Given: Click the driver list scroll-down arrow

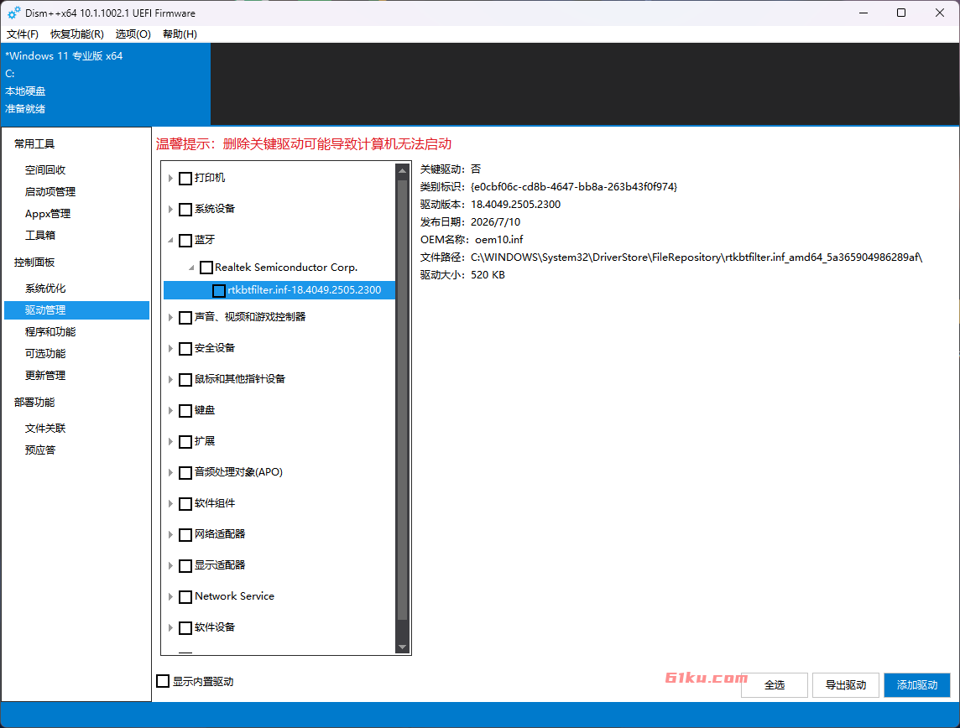Looking at the screenshot, I should [402, 647].
